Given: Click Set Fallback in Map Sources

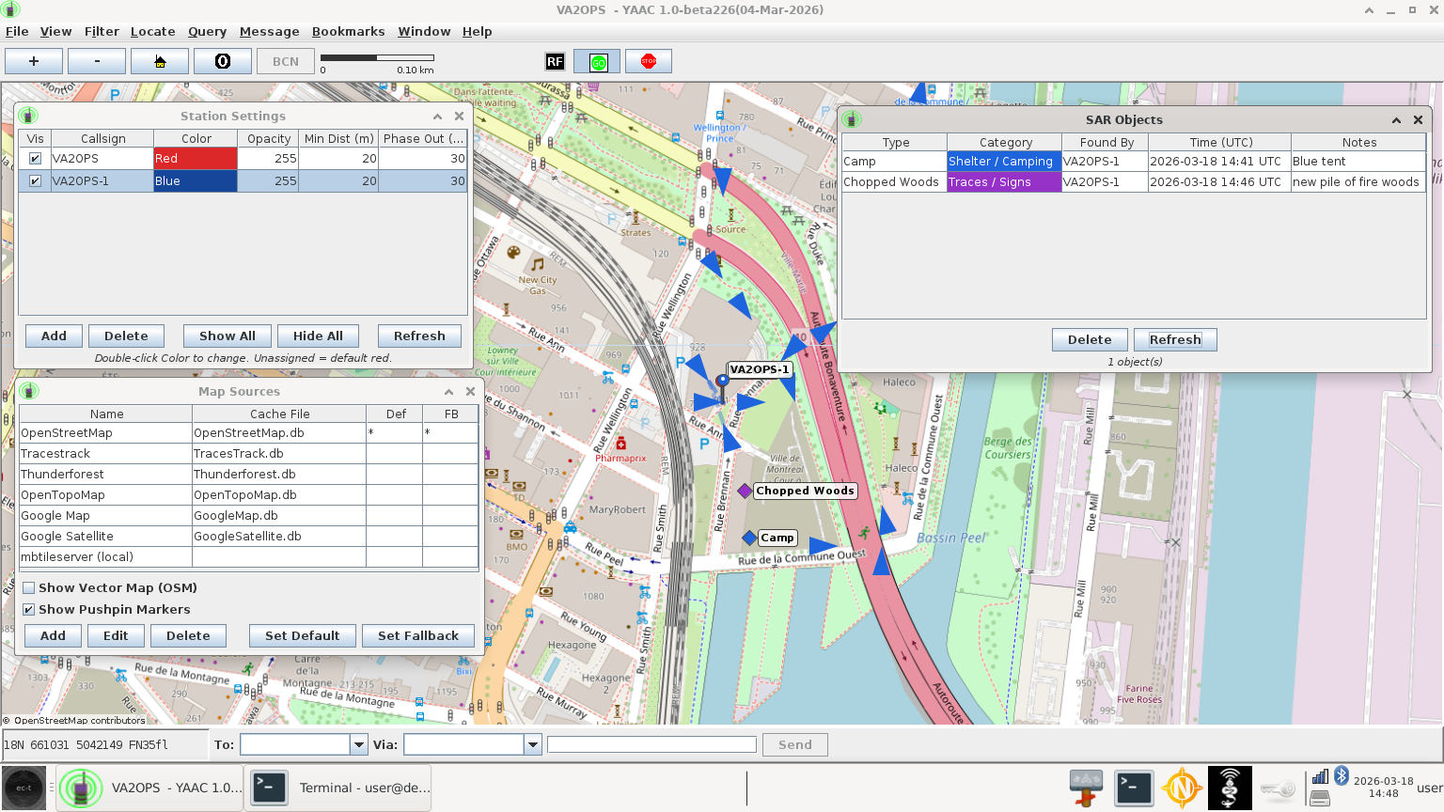Looking at the screenshot, I should coord(418,635).
